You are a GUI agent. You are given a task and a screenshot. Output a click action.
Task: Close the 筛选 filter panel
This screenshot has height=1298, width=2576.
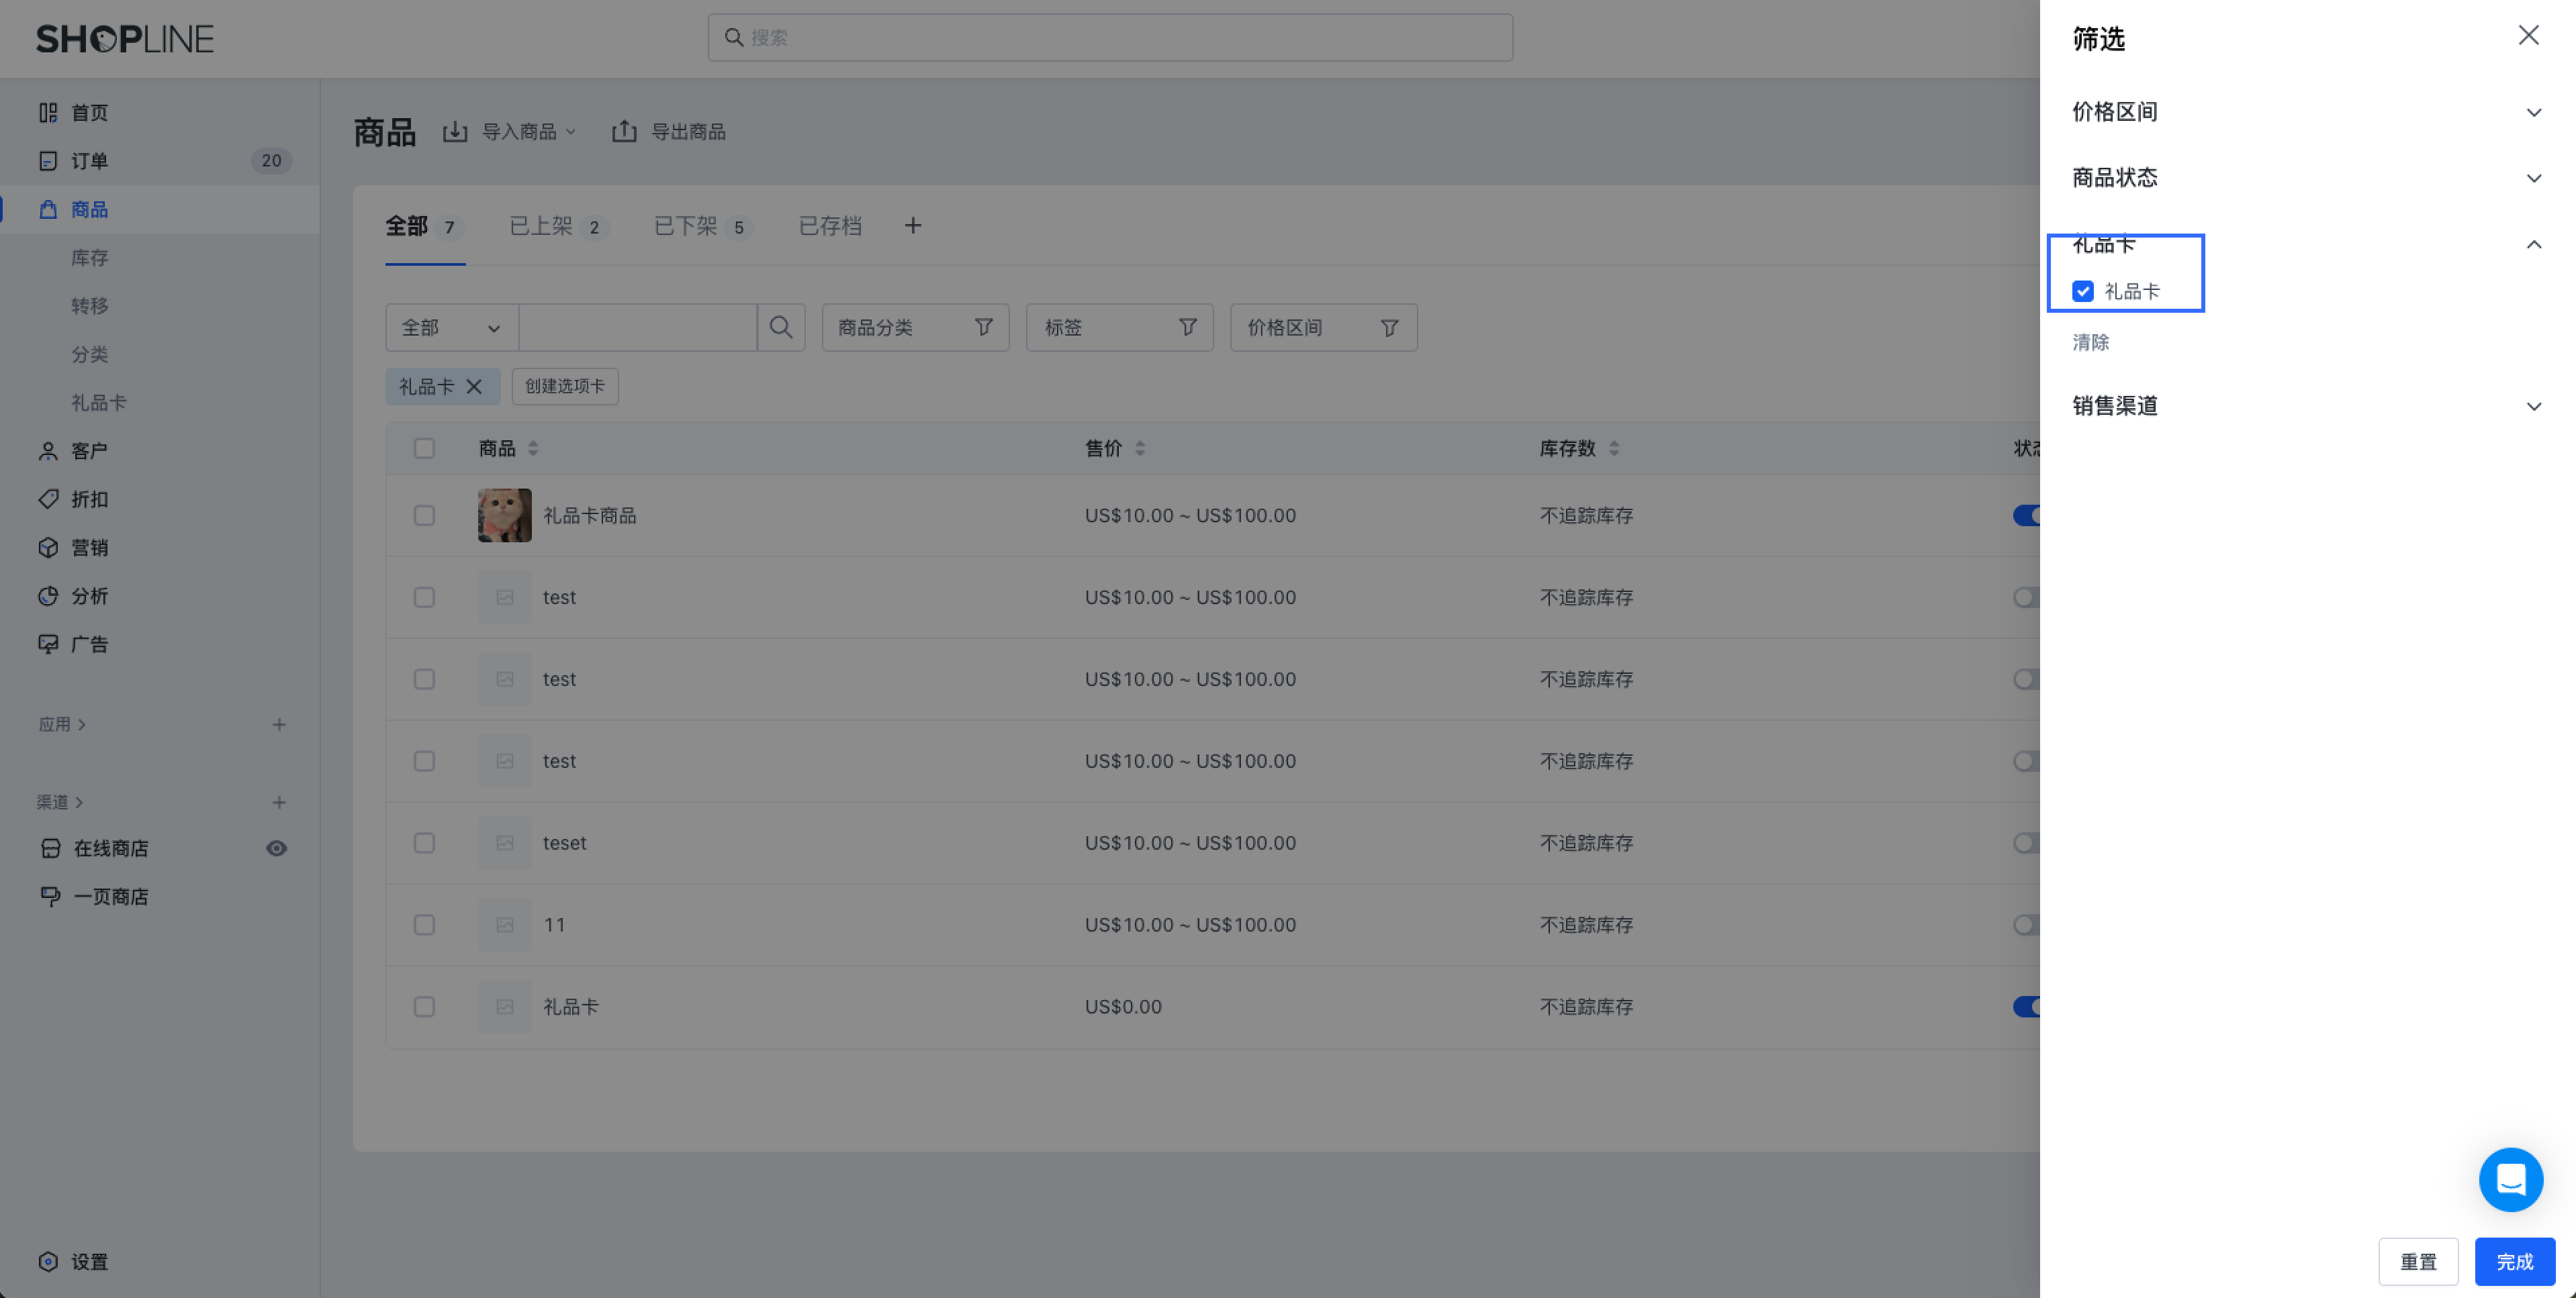click(2528, 36)
